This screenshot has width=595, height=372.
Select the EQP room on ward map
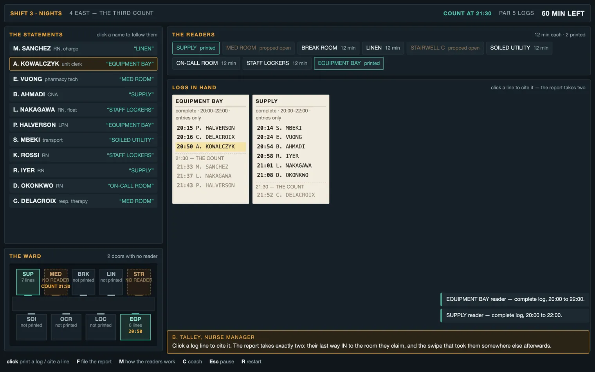click(x=135, y=327)
